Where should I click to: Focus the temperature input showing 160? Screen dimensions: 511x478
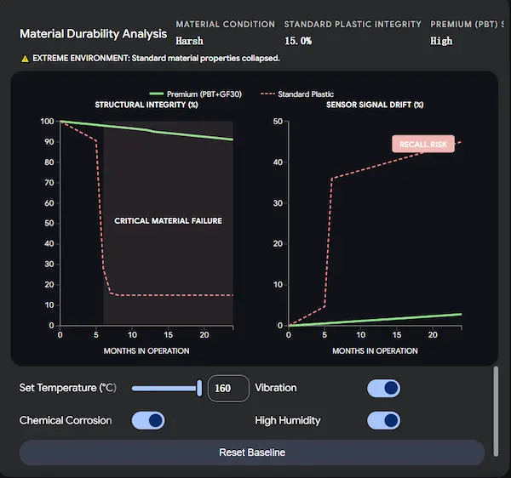pyautogui.click(x=227, y=389)
